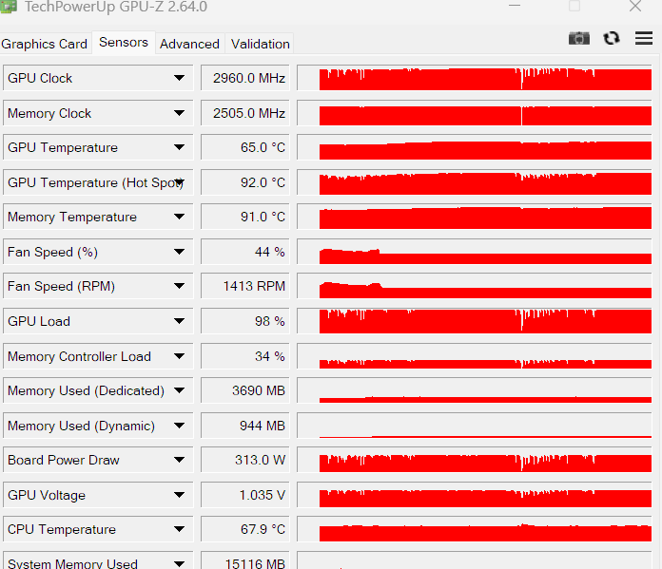
Task: Click the 1.035 V GPU voltage value
Action: tap(245, 495)
